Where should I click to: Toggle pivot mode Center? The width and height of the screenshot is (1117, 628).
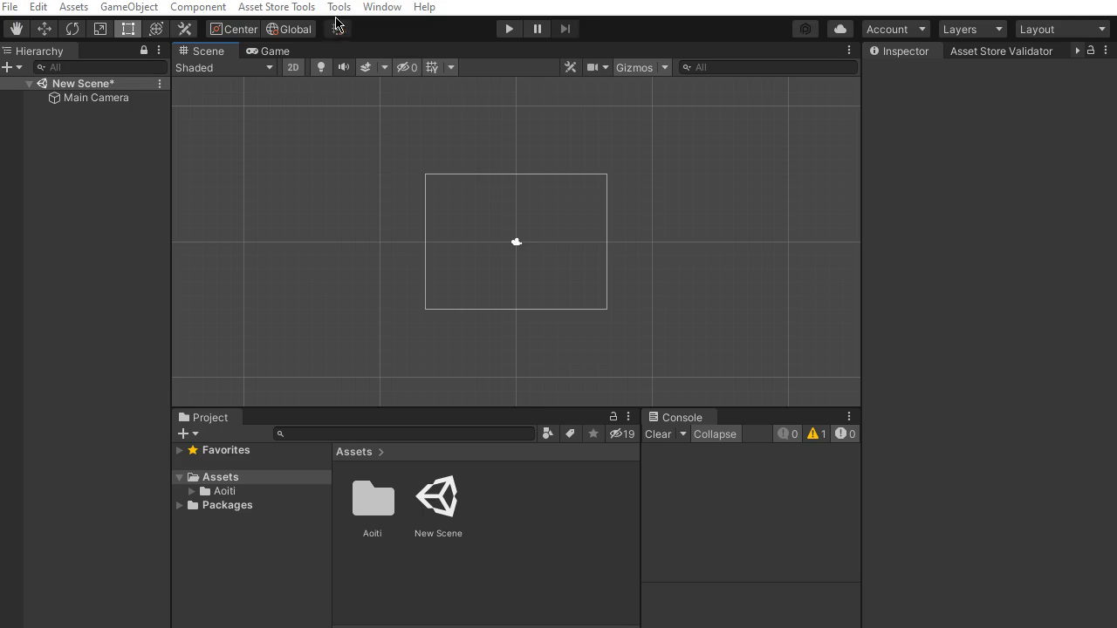[234, 29]
